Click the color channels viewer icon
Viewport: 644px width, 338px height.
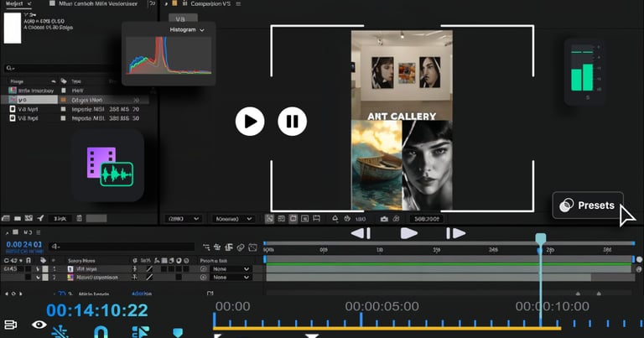pyautogui.click(x=347, y=219)
